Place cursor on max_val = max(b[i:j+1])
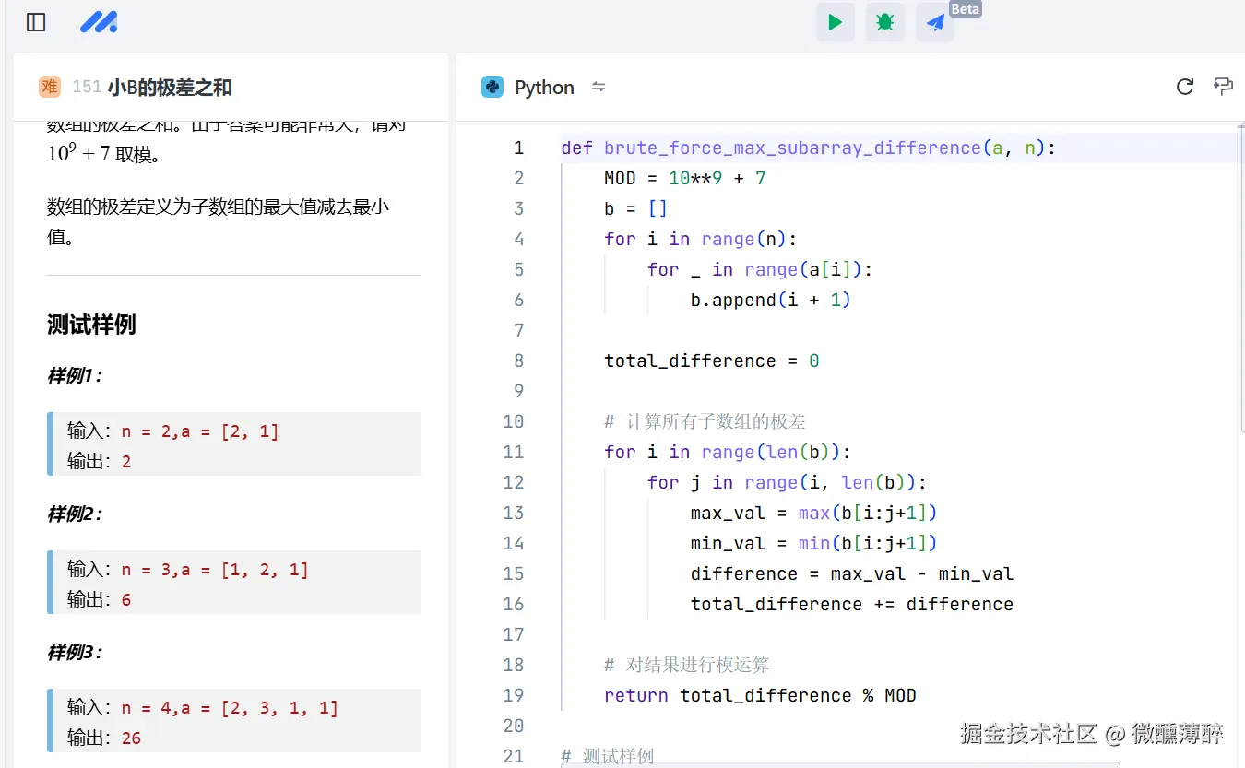 pos(813,513)
